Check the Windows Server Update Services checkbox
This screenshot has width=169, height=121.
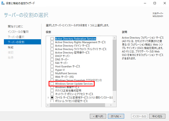coord(52,84)
